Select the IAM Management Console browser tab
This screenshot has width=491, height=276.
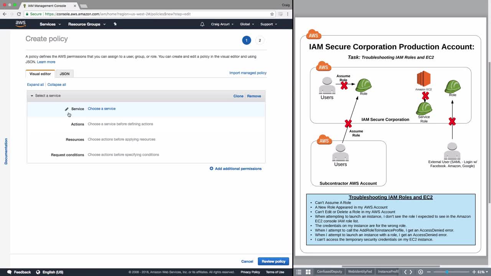point(49,6)
